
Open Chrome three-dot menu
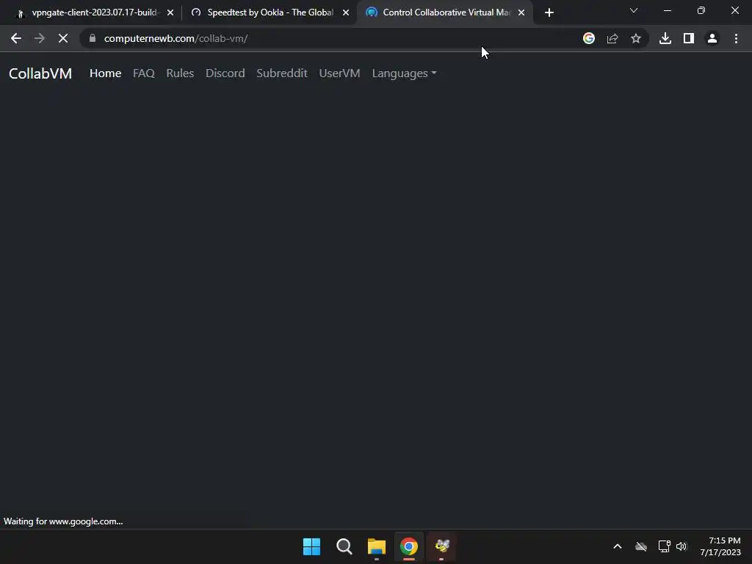point(736,38)
